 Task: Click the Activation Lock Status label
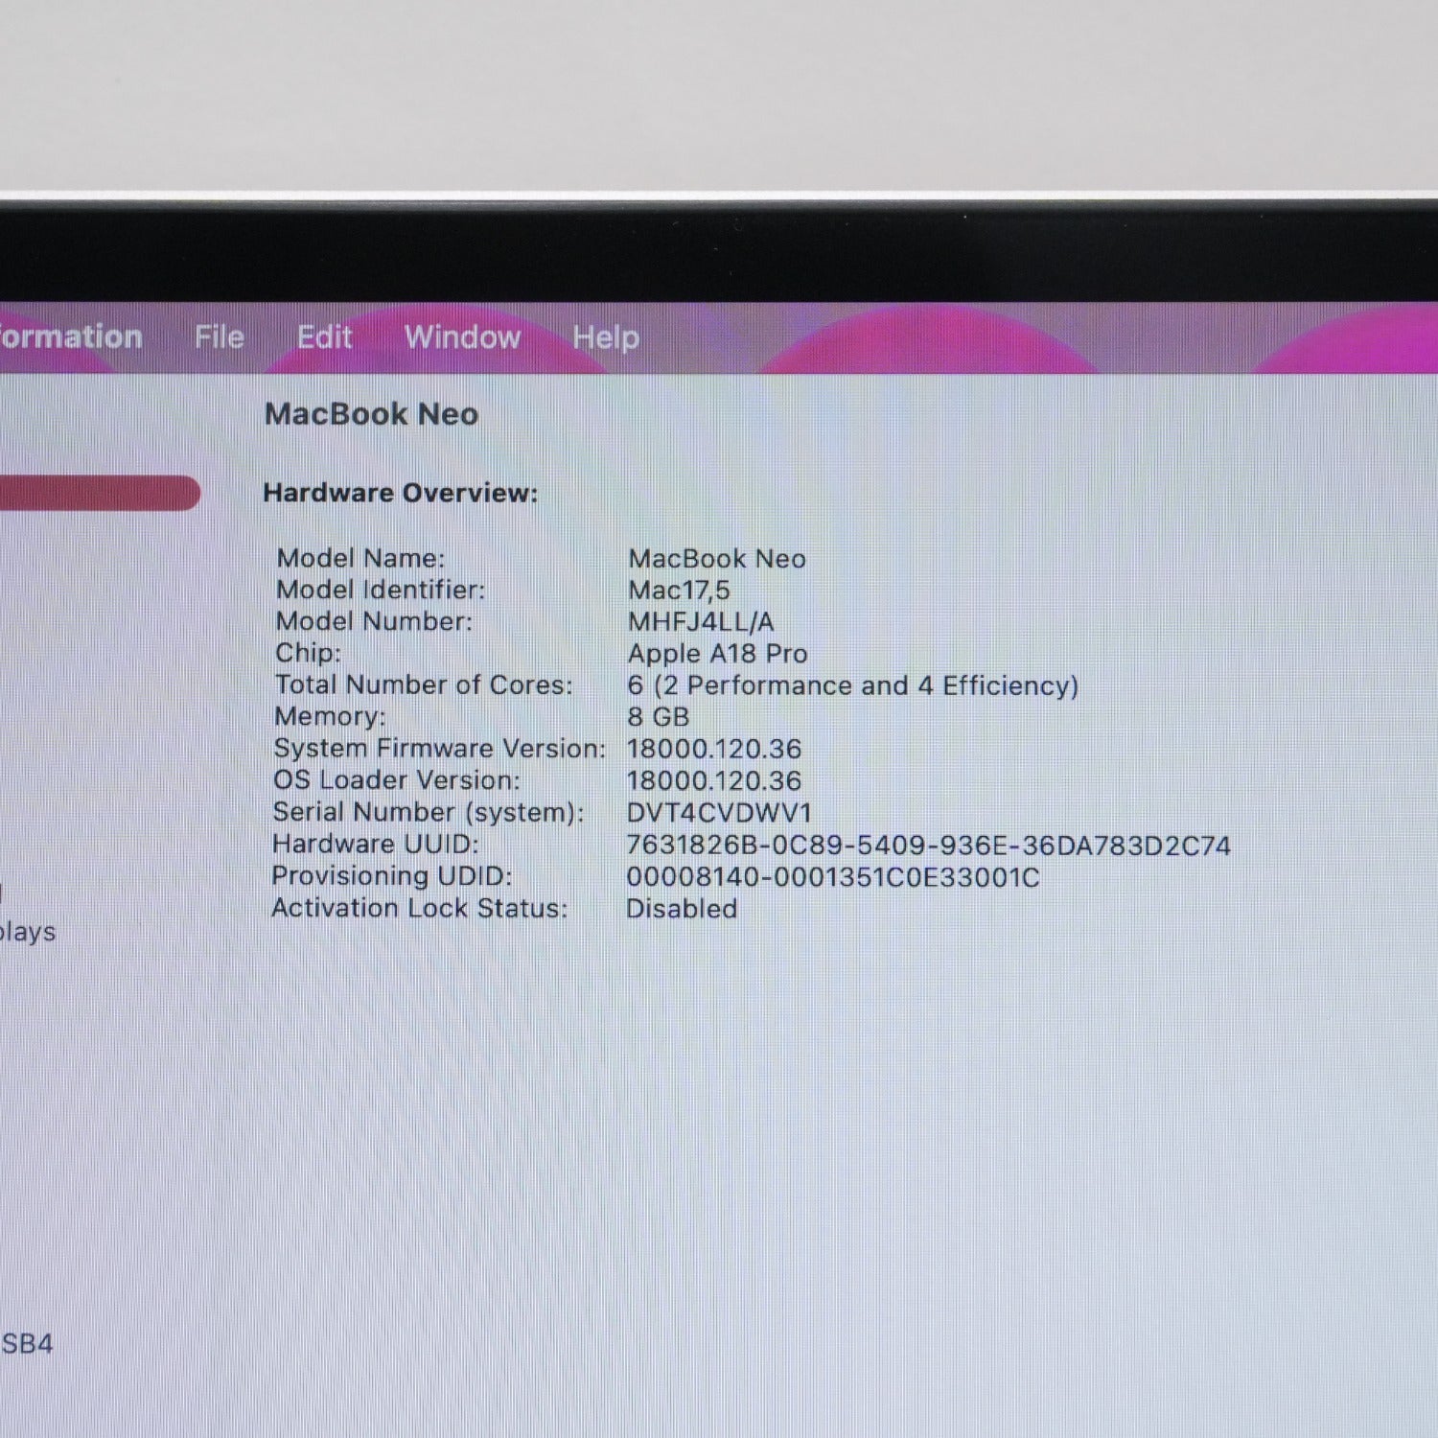pyautogui.click(x=420, y=908)
